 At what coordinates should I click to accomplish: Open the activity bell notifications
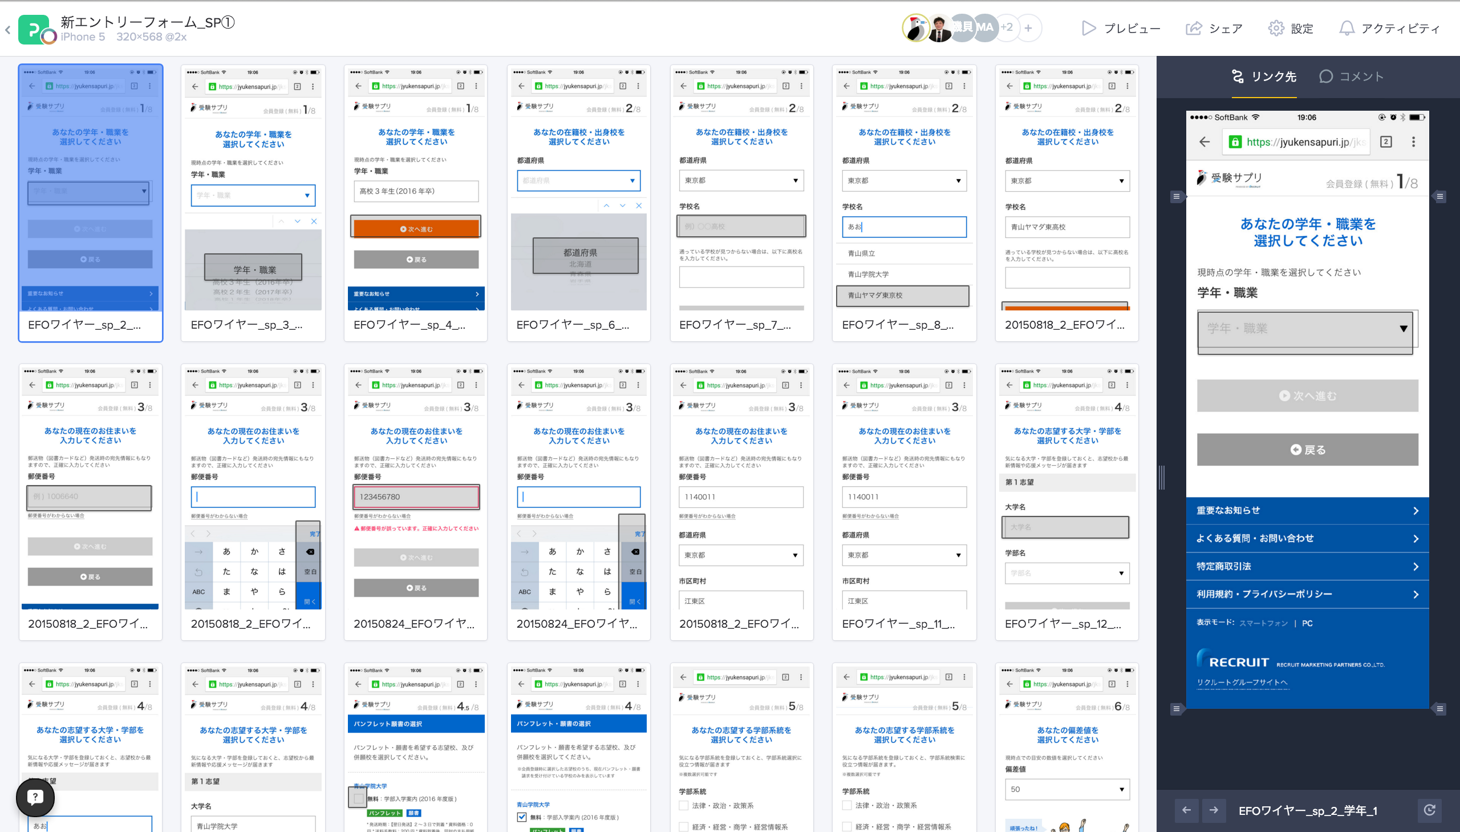1347,28
